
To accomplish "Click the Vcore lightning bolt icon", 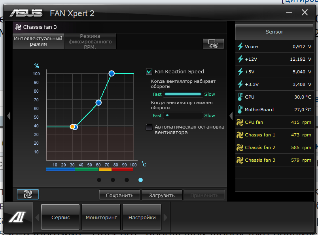I will (x=240, y=46).
